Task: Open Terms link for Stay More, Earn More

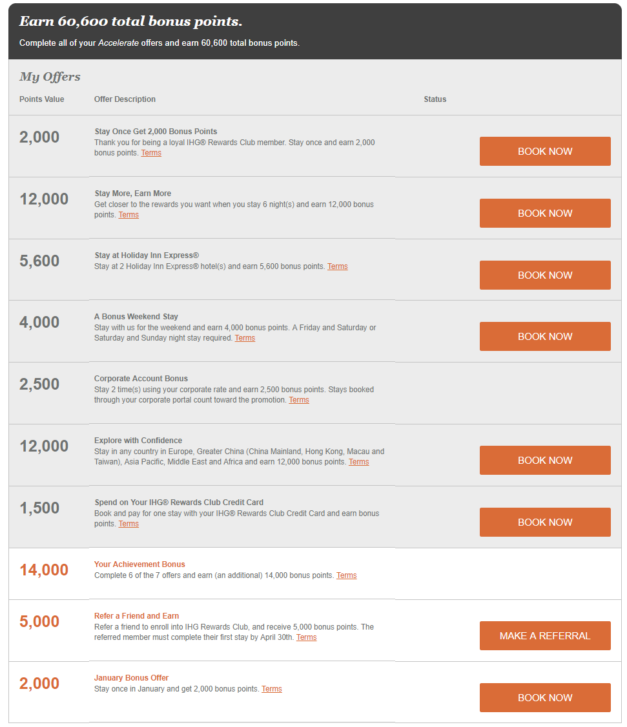Action: pyautogui.click(x=128, y=215)
